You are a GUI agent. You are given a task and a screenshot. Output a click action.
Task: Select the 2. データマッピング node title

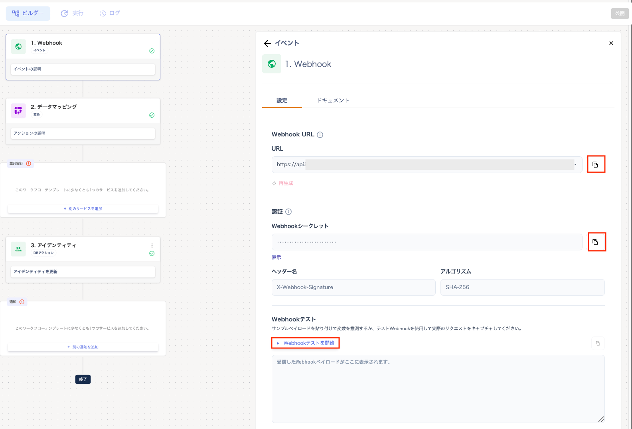coord(54,107)
